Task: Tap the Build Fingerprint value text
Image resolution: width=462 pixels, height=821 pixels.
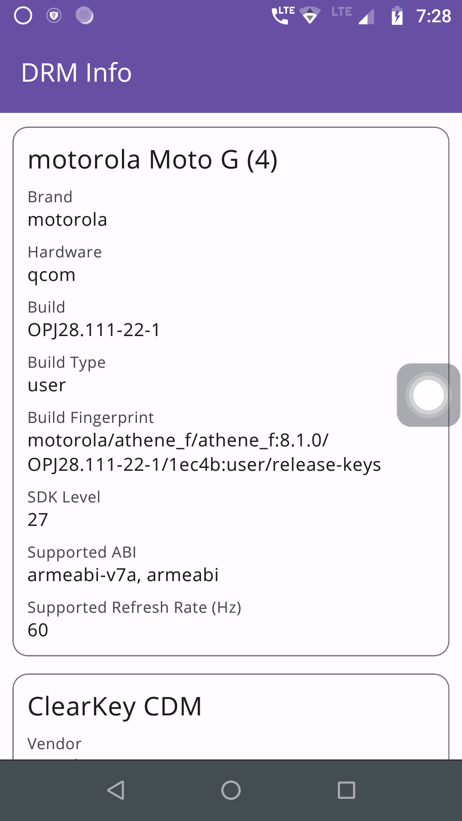Action: point(204,452)
